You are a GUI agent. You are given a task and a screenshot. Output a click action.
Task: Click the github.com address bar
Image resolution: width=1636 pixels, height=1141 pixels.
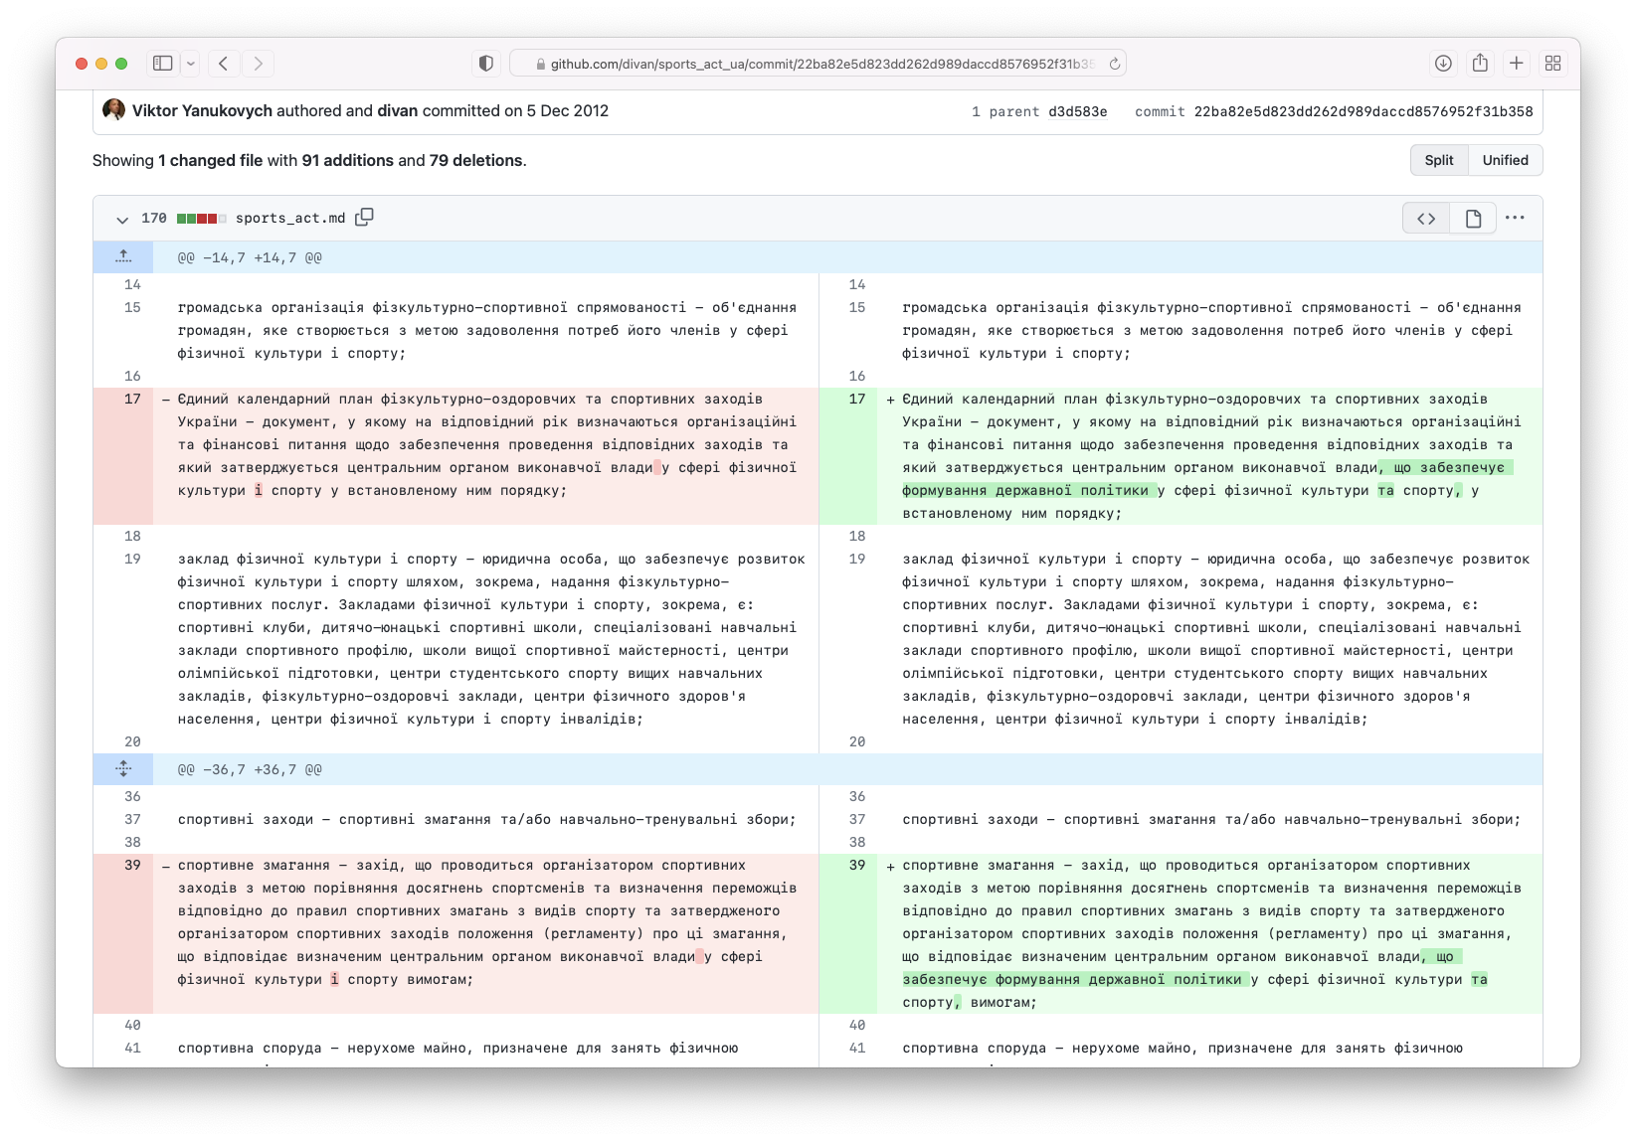point(818,64)
